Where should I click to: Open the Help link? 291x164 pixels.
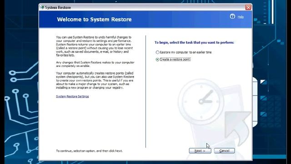[x=241, y=17]
